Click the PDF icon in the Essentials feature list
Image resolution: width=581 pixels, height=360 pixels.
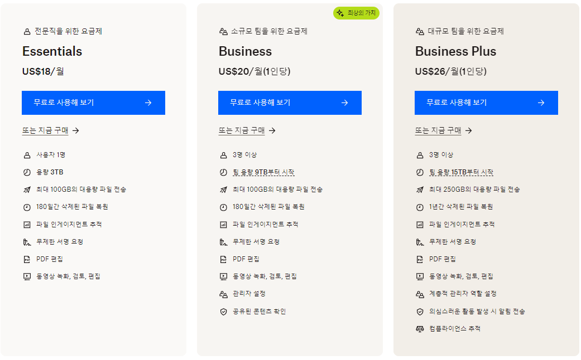pyautogui.click(x=26, y=259)
